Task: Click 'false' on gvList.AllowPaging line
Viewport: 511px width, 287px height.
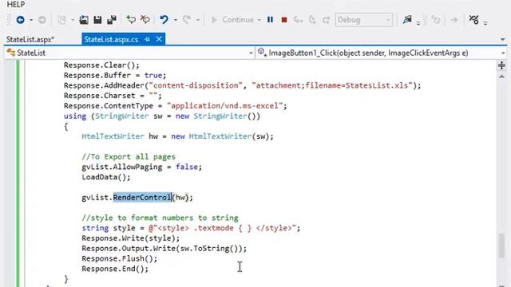Action: [186, 167]
